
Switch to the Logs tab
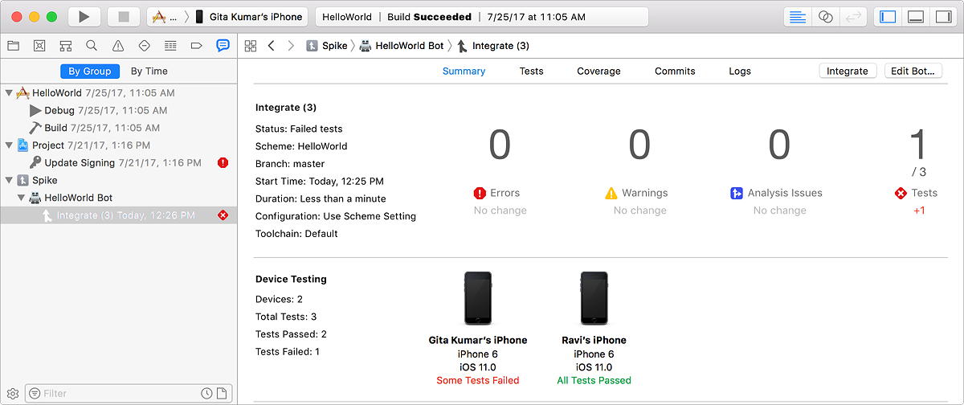(x=740, y=71)
